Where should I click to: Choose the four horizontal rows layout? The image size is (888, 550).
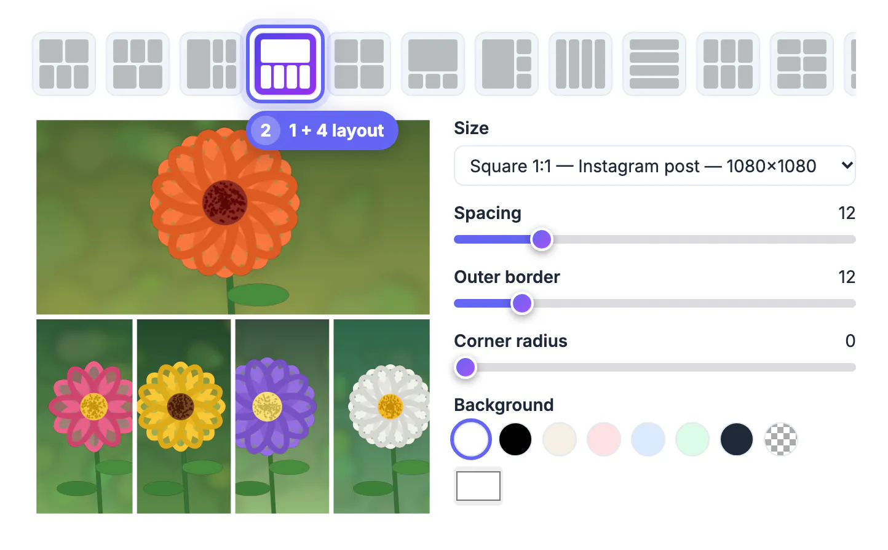(x=654, y=64)
